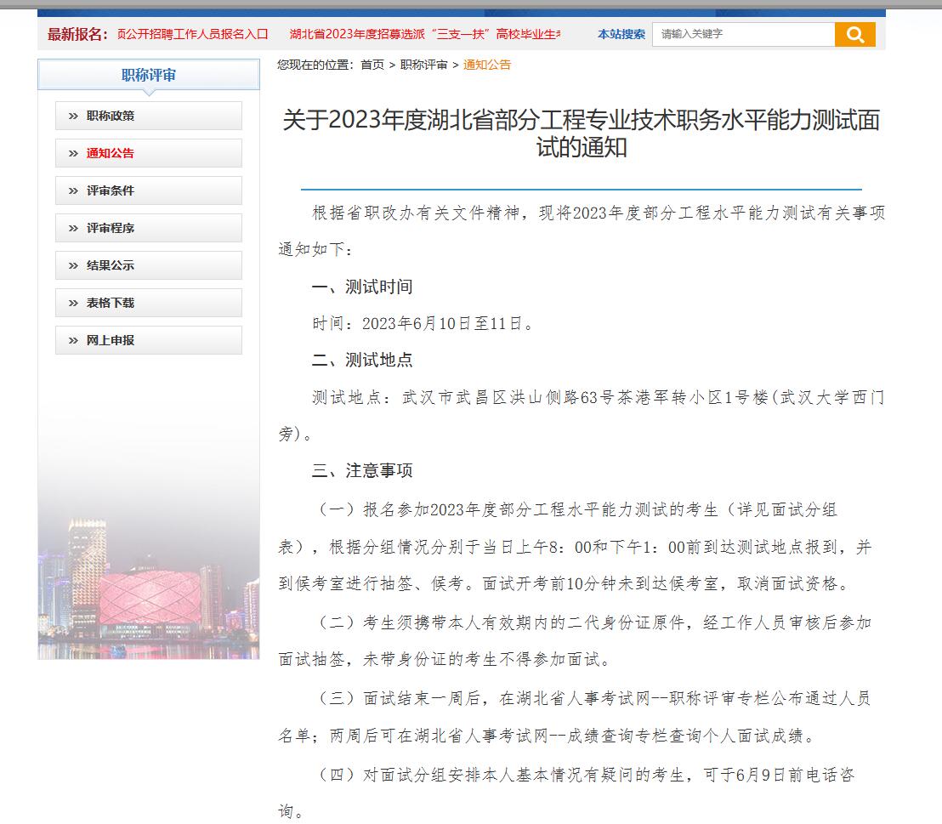Click the orange 通知公告 breadcrumb link
Image resolution: width=942 pixels, height=824 pixels.
pyautogui.click(x=486, y=65)
